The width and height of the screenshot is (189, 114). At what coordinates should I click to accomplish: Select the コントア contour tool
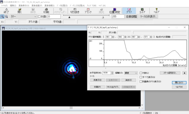point(142,11)
